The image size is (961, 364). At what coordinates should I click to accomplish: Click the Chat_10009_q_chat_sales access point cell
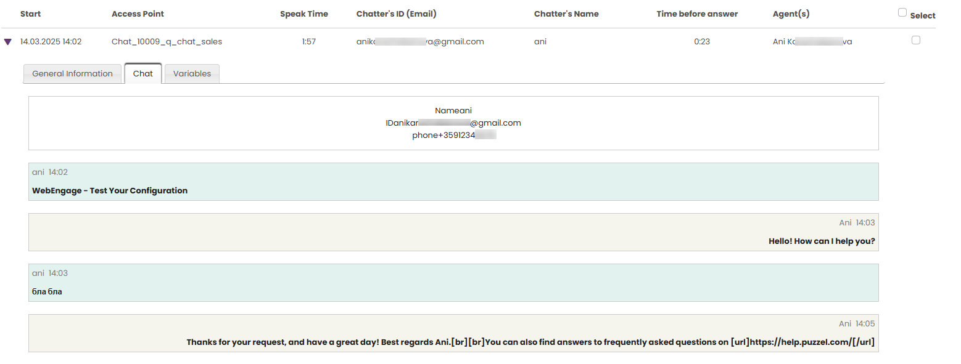point(167,42)
